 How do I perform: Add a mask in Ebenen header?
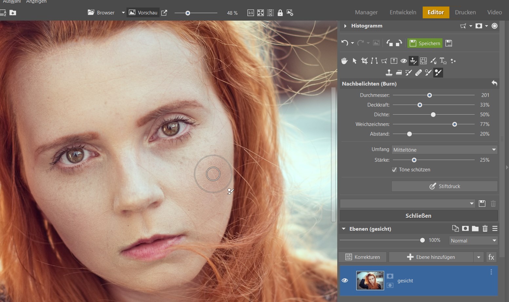point(465,229)
